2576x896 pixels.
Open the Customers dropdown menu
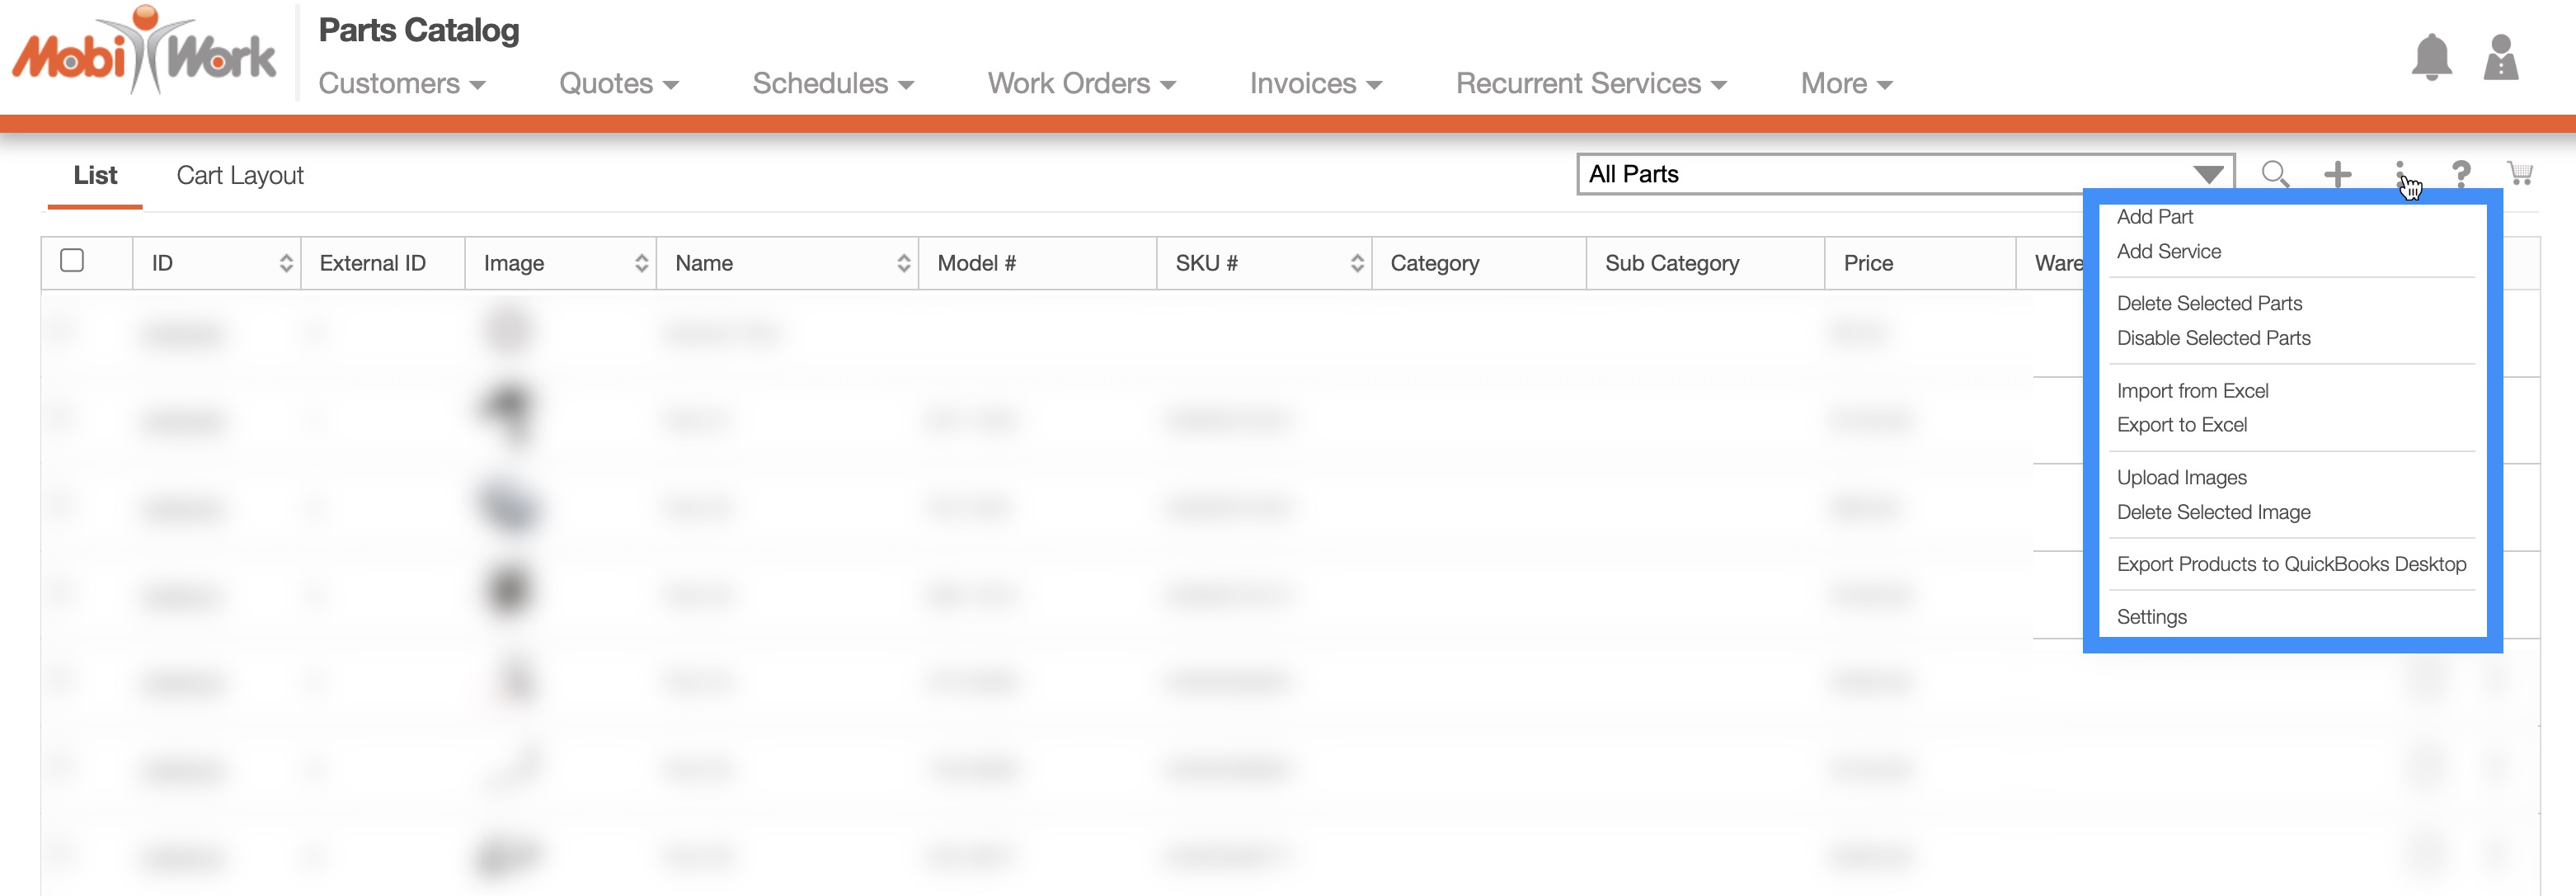point(401,84)
